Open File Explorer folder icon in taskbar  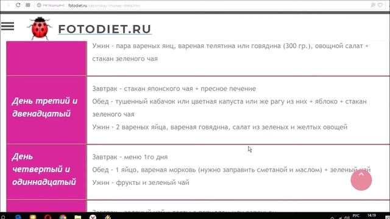[x=78, y=217]
